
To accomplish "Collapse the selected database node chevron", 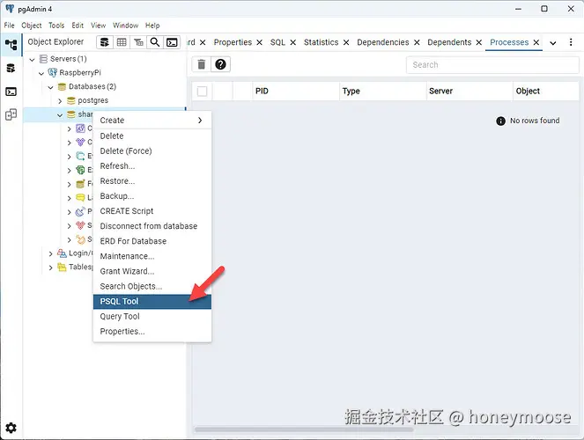I will pos(60,115).
